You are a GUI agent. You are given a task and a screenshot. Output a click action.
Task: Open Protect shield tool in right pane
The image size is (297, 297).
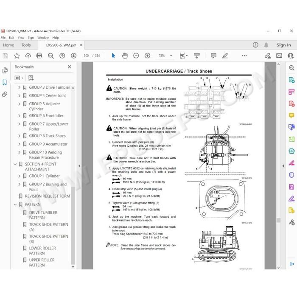[291, 175]
